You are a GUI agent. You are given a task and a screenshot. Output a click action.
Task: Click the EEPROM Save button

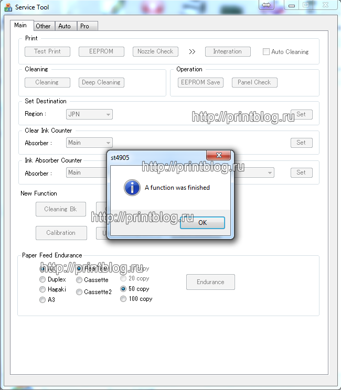tap(200, 82)
